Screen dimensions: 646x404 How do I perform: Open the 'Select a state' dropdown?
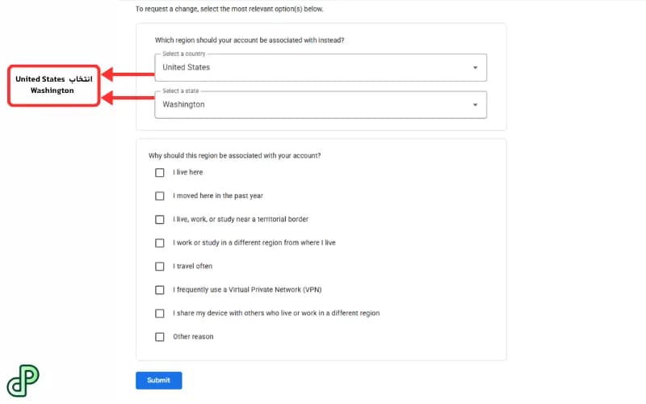click(x=321, y=105)
